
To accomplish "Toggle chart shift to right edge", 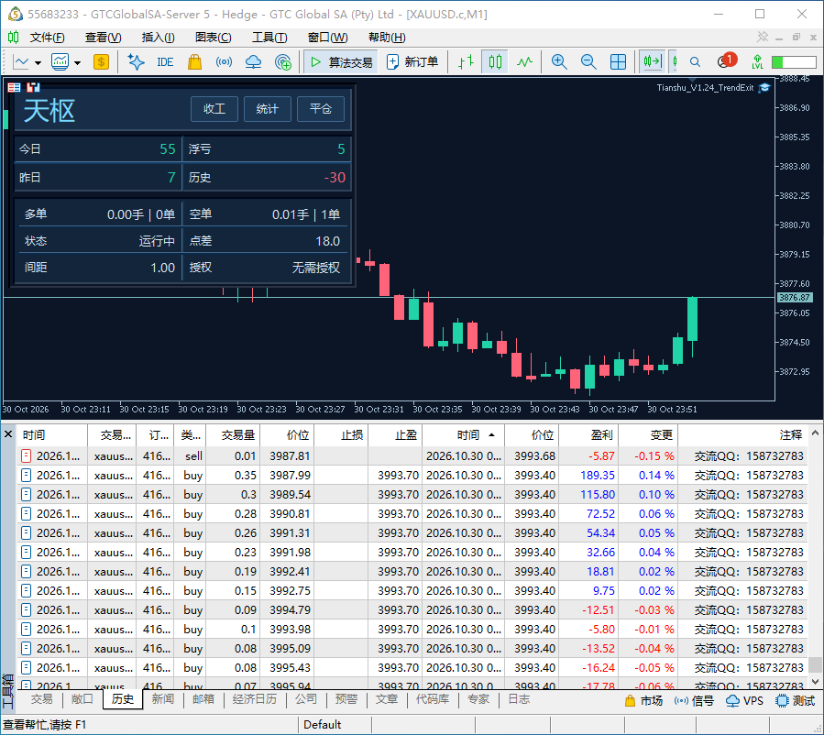I will pos(652,62).
